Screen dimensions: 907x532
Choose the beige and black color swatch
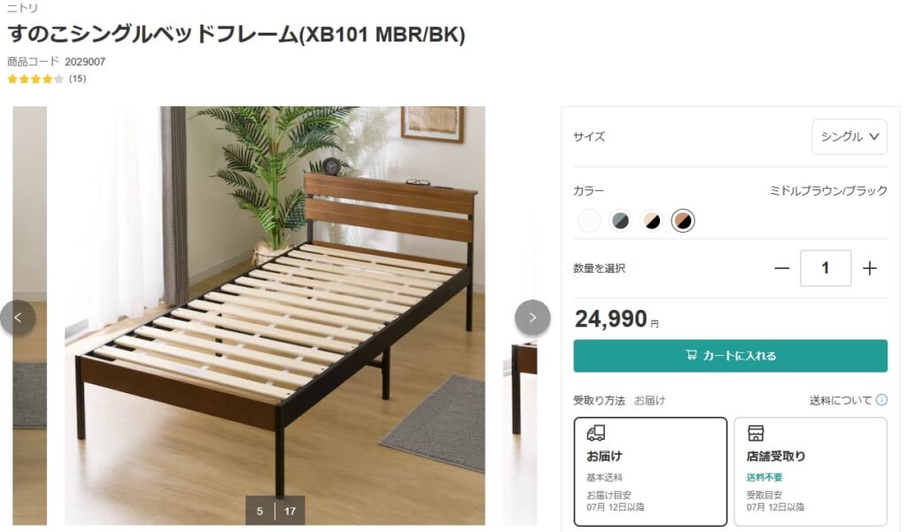click(651, 220)
